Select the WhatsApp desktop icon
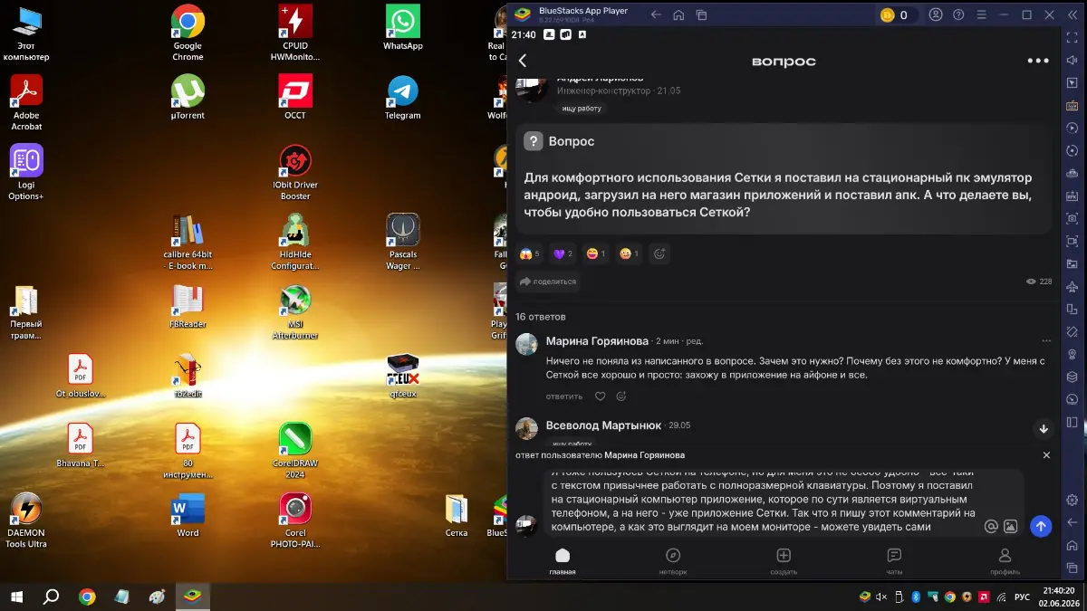Image resolution: width=1087 pixels, height=611 pixels. [403, 27]
